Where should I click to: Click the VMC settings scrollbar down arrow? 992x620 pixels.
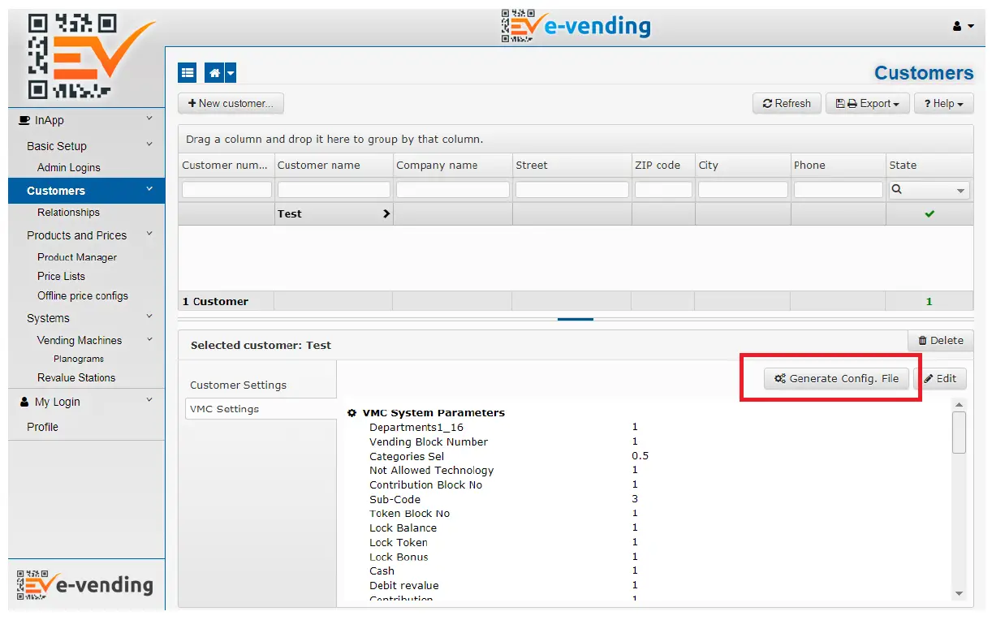click(x=959, y=594)
